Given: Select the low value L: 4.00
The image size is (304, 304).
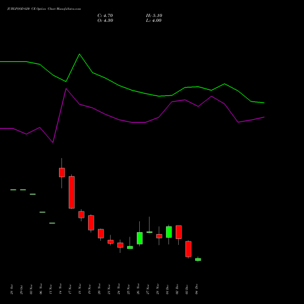Looking at the screenshot, I should click(154, 21).
